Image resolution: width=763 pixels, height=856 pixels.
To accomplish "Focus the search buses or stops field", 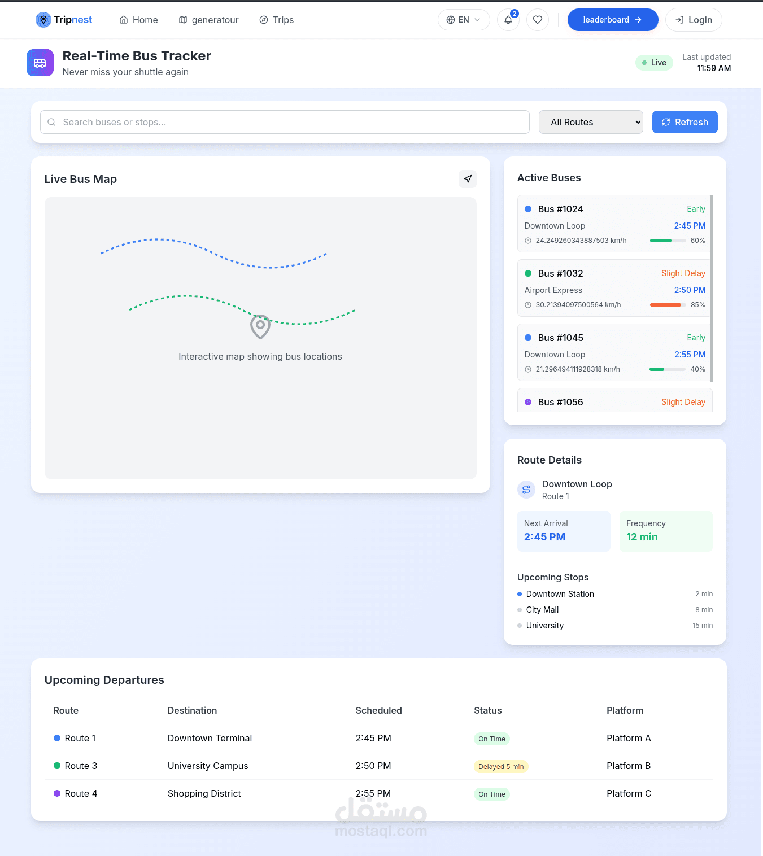I will (x=285, y=122).
